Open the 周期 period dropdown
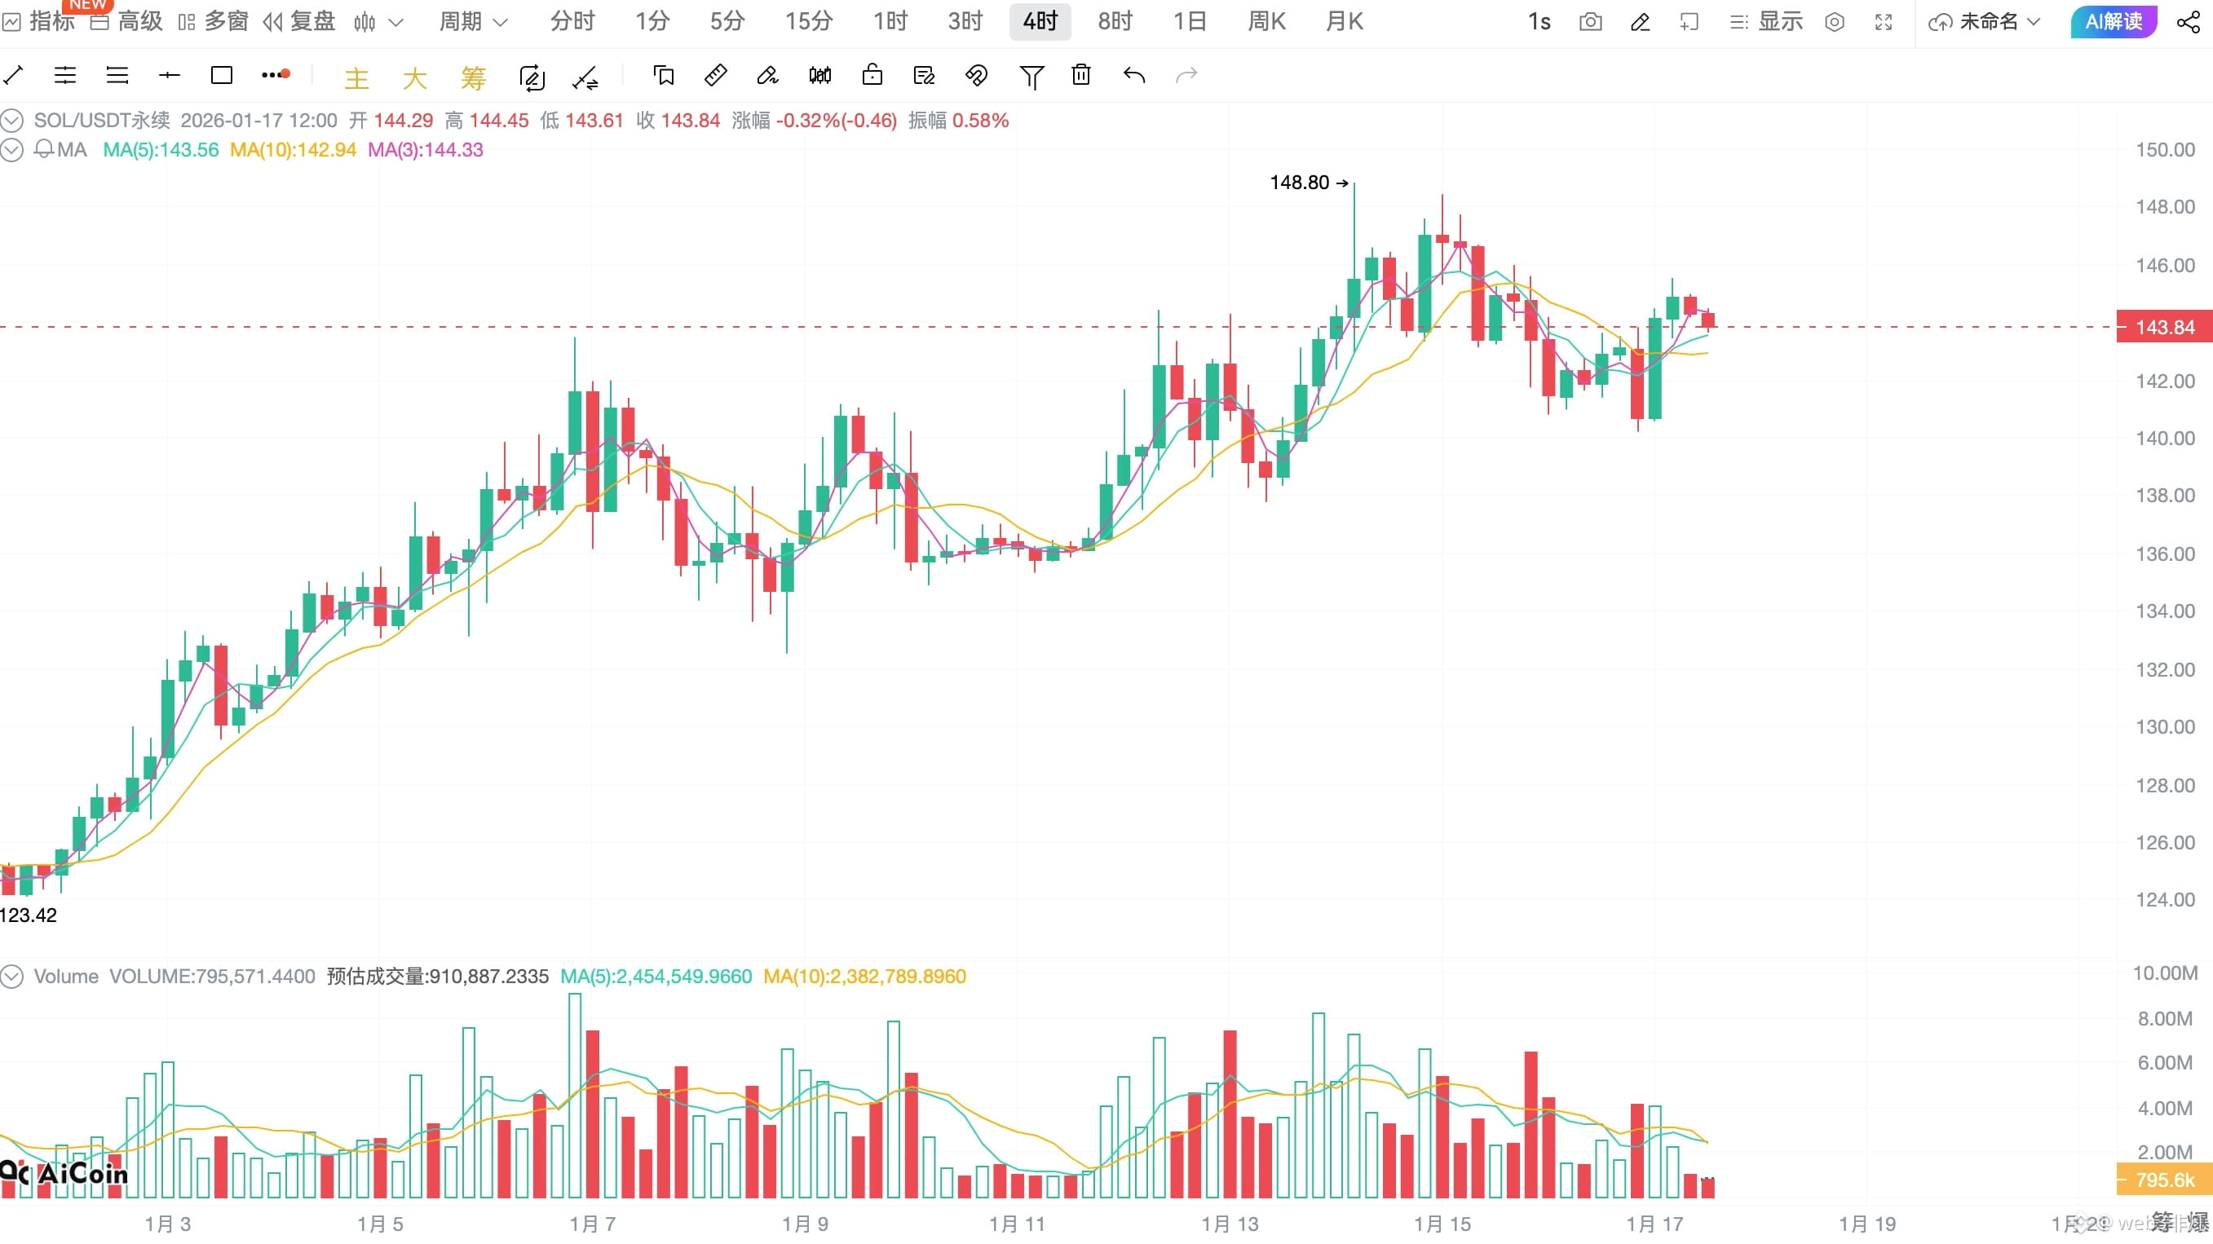Screen dimensions: 2213x1244 tap(472, 21)
